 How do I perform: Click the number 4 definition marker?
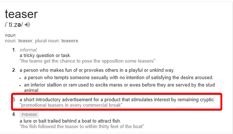coord(14,114)
